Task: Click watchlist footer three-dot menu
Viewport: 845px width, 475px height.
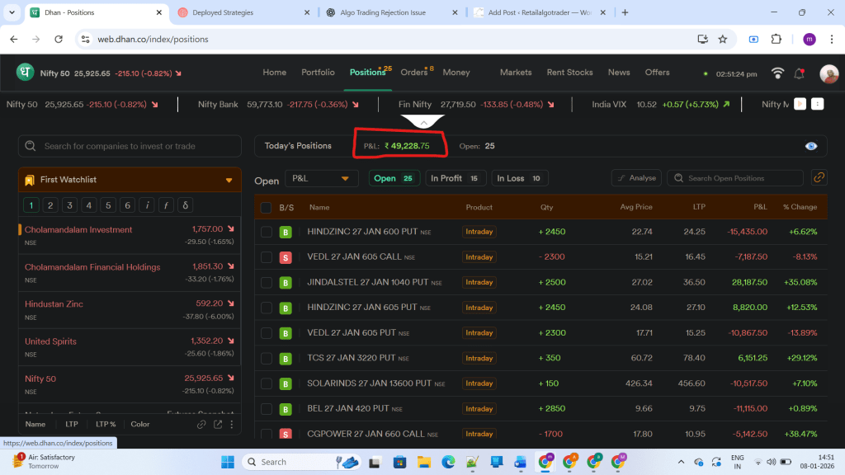Action: [232, 425]
